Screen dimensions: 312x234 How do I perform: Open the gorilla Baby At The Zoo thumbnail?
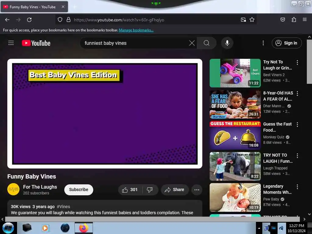pyautogui.click(x=235, y=166)
